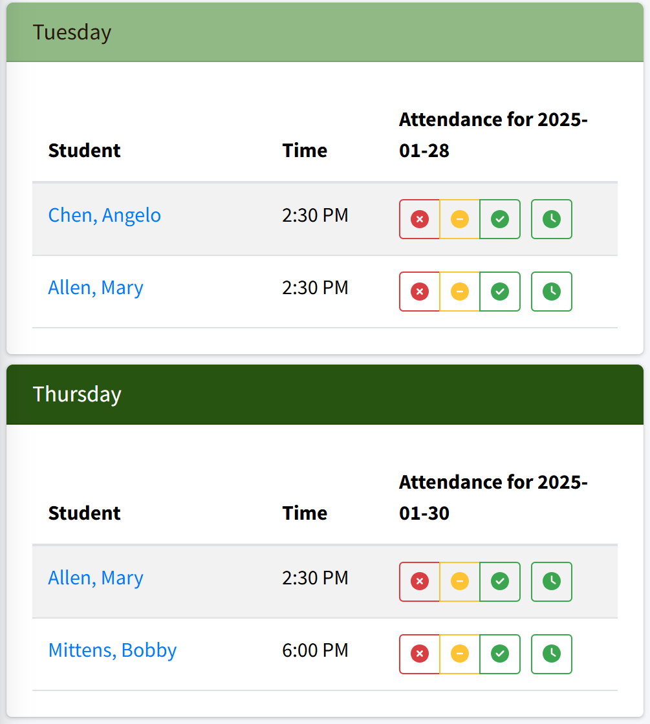Mark Angelo Chen present with green check
The width and height of the screenshot is (650, 724).
pyautogui.click(x=499, y=219)
